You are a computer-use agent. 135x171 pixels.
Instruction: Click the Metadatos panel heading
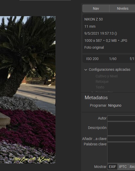[x=96, y=98]
